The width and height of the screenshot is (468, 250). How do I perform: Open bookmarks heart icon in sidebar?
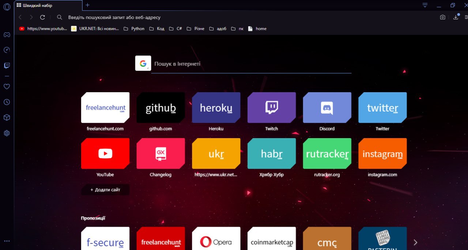click(x=7, y=87)
